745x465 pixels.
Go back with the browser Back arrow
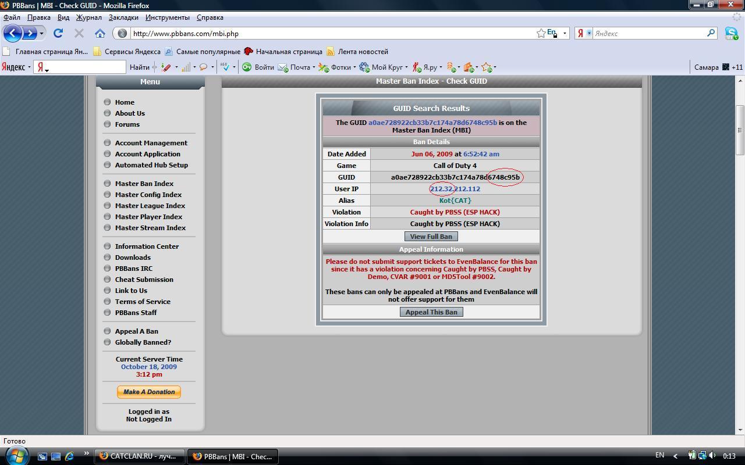(x=13, y=33)
